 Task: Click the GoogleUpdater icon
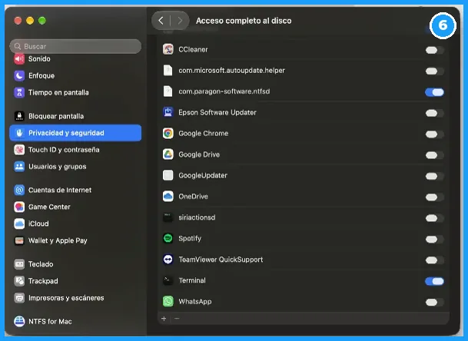click(x=168, y=175)
